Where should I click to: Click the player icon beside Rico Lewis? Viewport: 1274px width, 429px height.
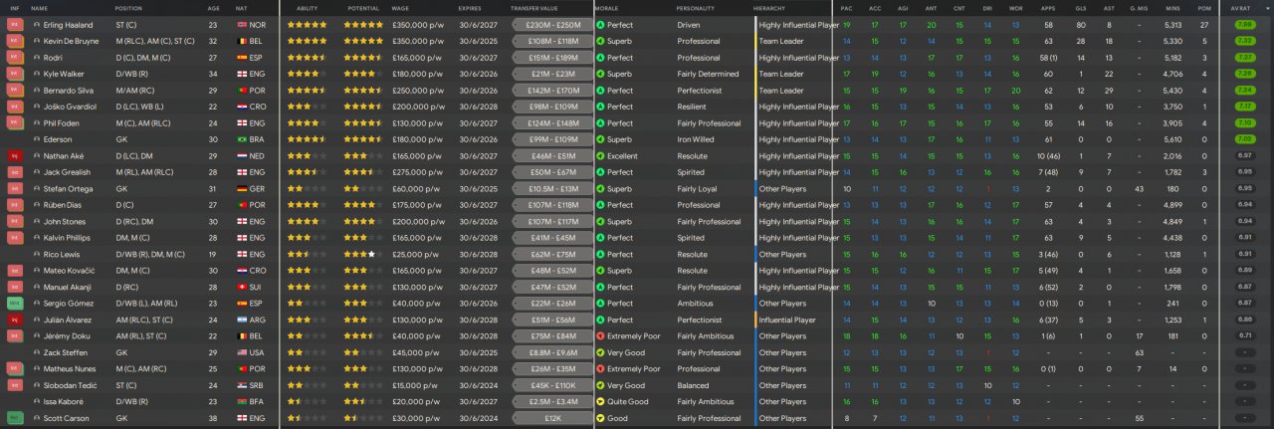(x=37, y=255)
